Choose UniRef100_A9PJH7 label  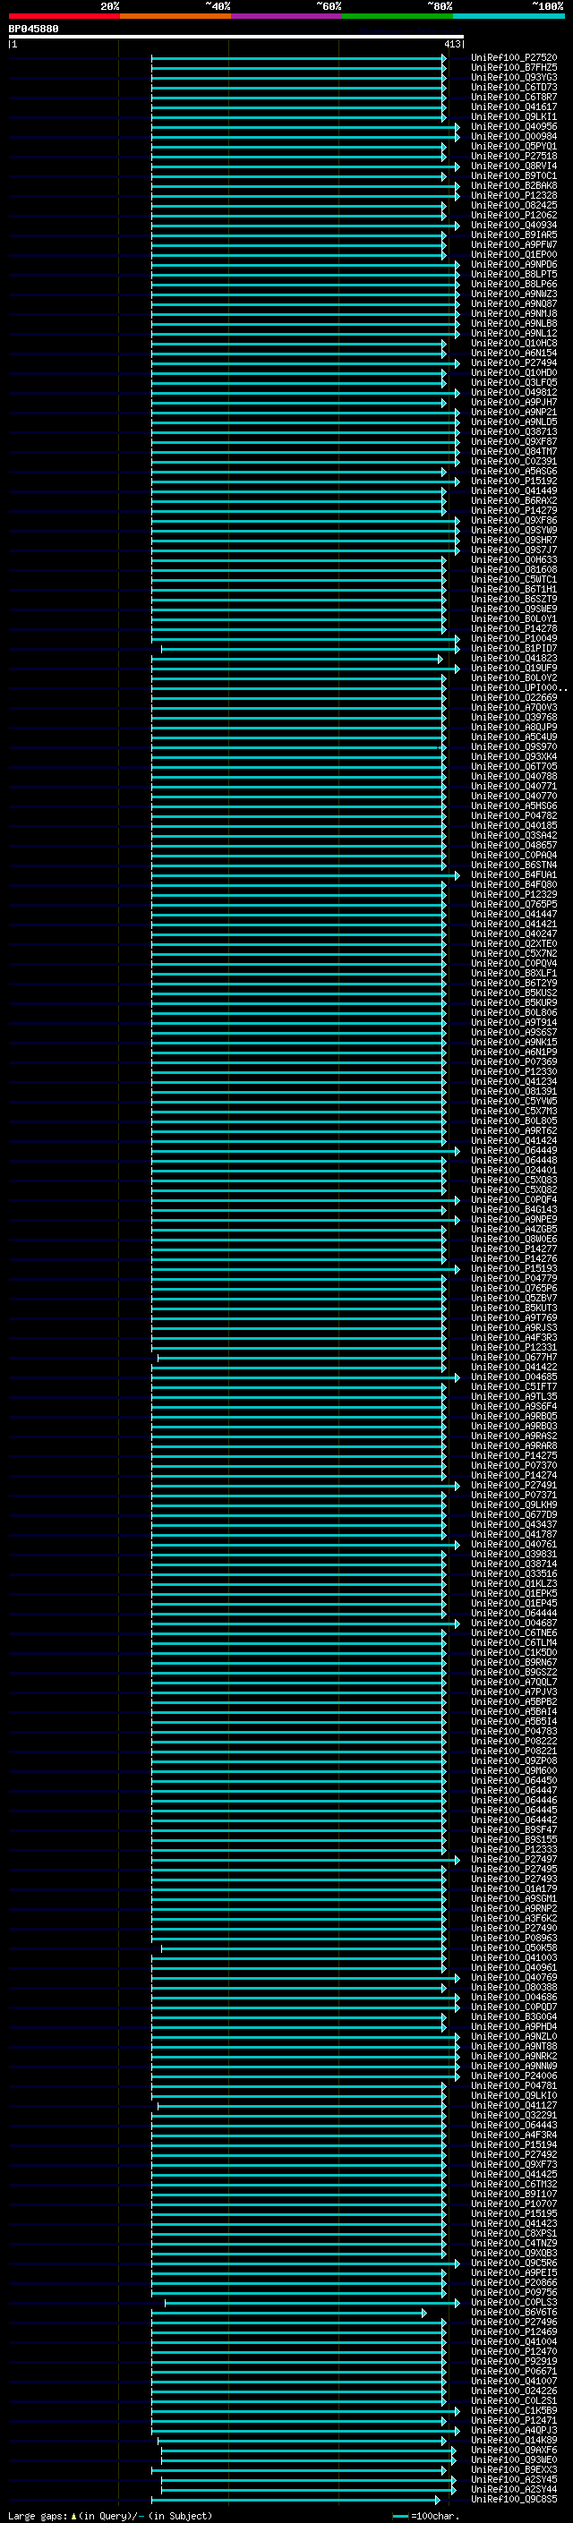pyautogui.click(x=514, y=403)
